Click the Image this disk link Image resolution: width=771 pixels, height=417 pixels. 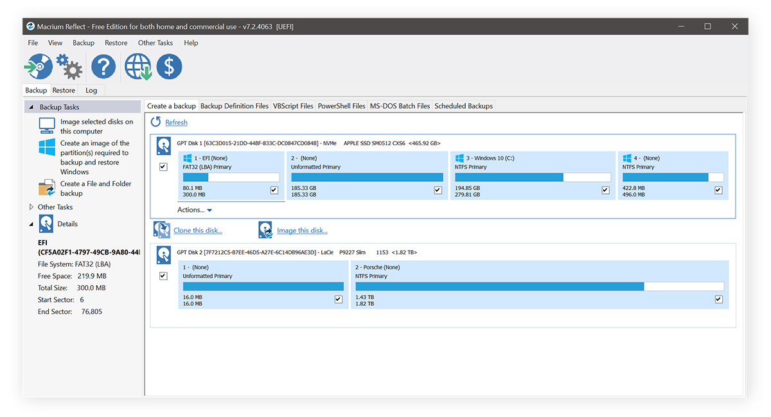click(302, 231)
